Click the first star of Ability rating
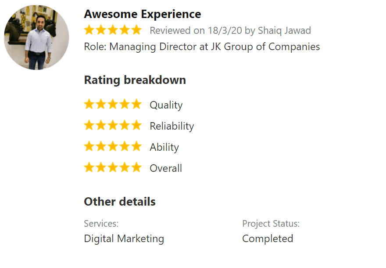Screen dimensions: 386x268 click(89, 147)
